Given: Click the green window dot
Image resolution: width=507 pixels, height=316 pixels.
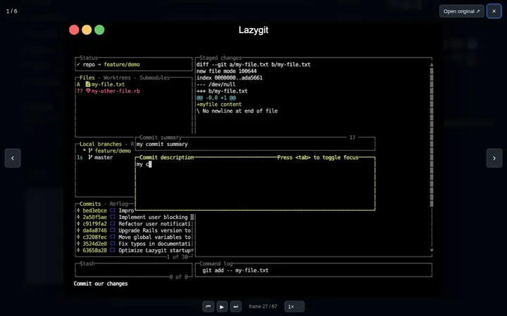Looking at the screenshot, I should tap(99, 29).
